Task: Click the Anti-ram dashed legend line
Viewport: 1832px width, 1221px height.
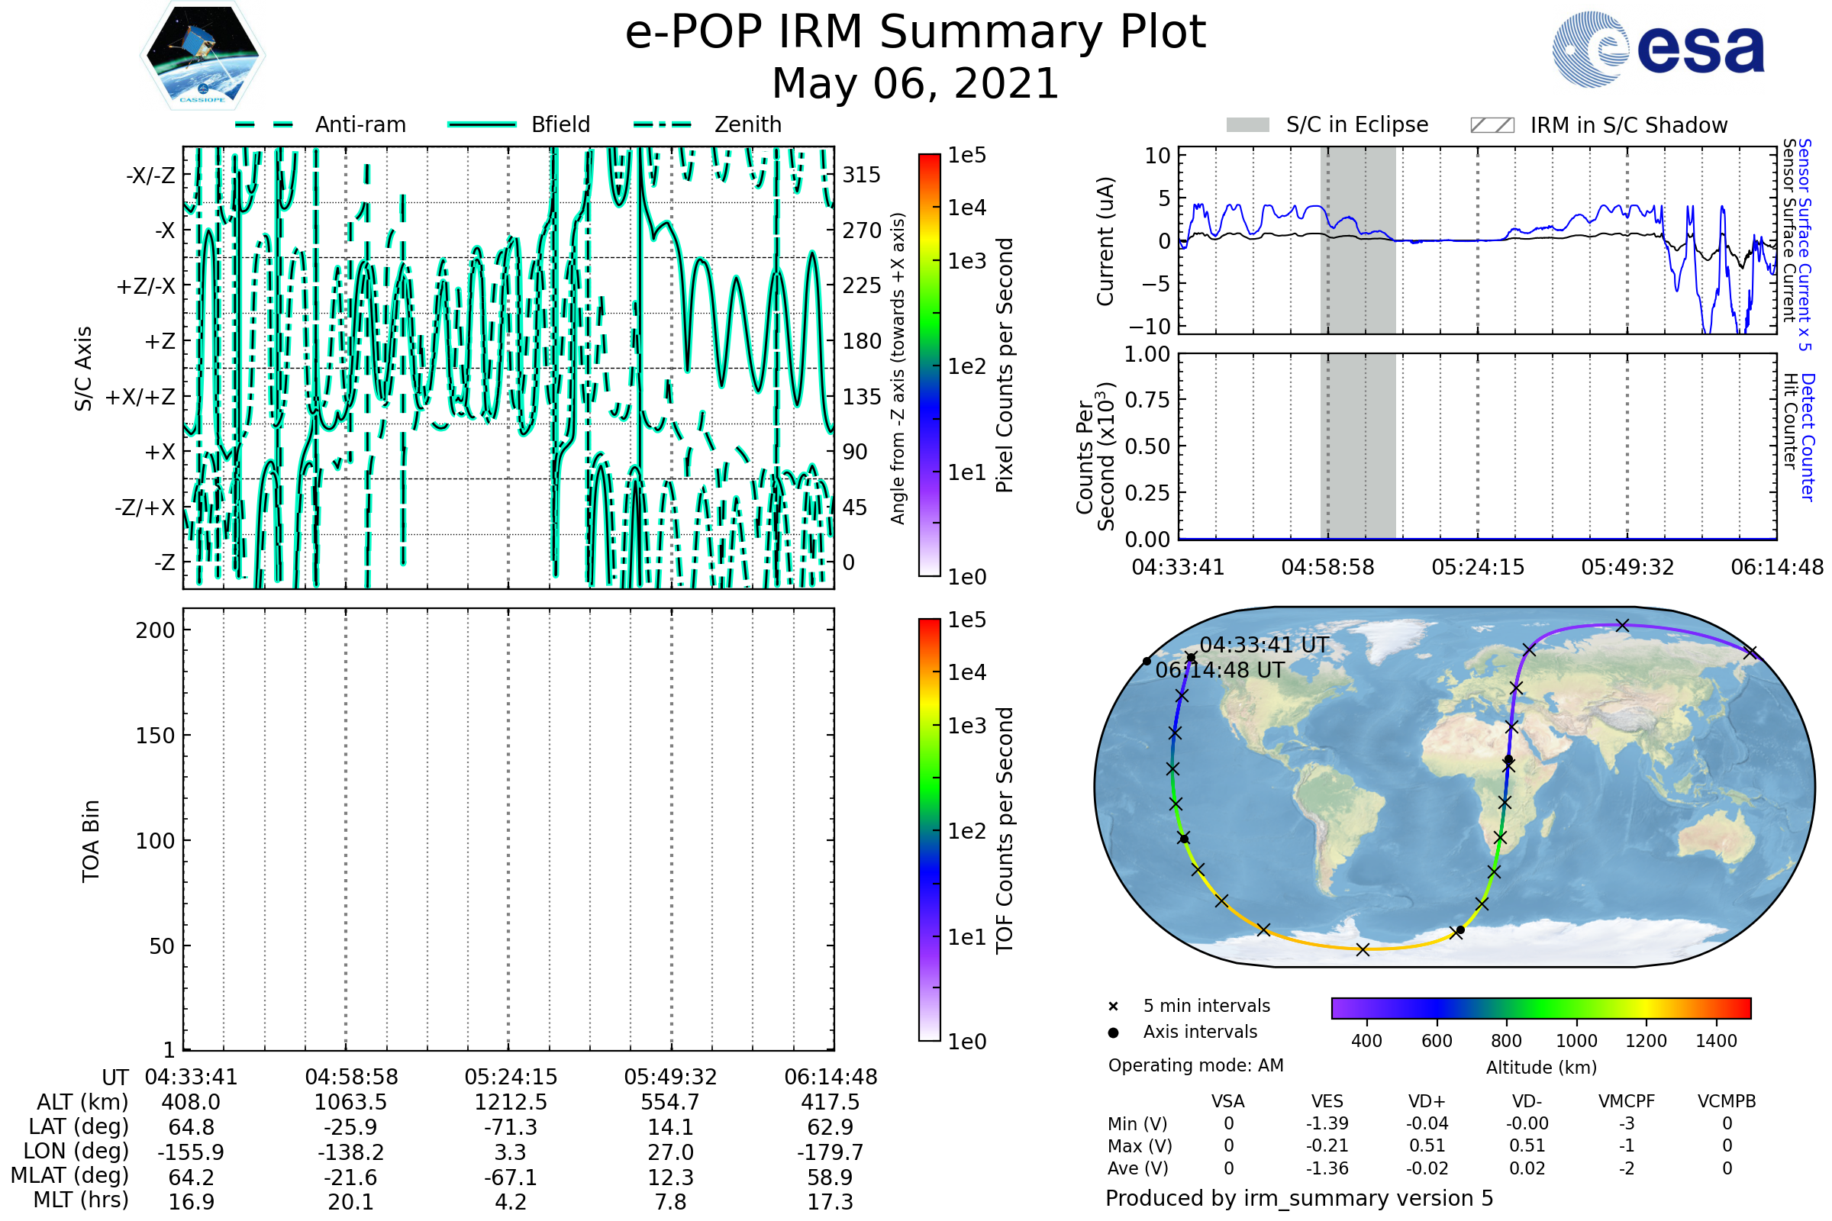Action: 264,124
